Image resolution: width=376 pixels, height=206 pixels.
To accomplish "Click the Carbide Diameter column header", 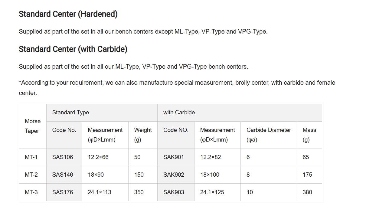I will [x=269, y=135].
